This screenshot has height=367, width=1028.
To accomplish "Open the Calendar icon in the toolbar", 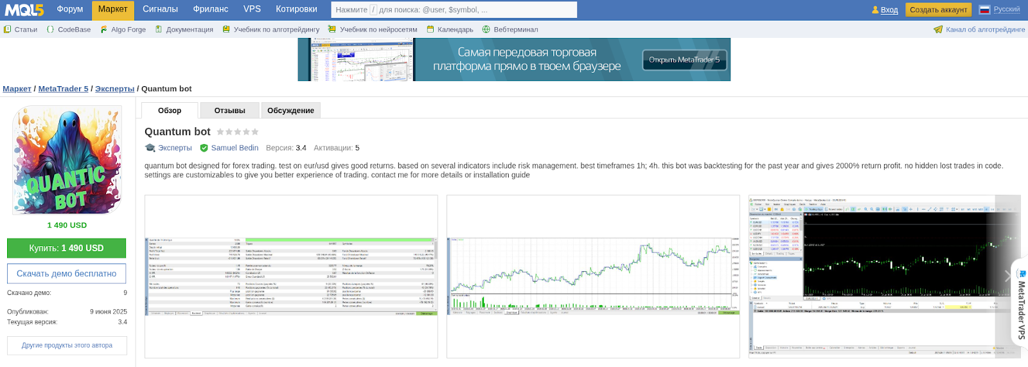I will [x=431, y=30].
